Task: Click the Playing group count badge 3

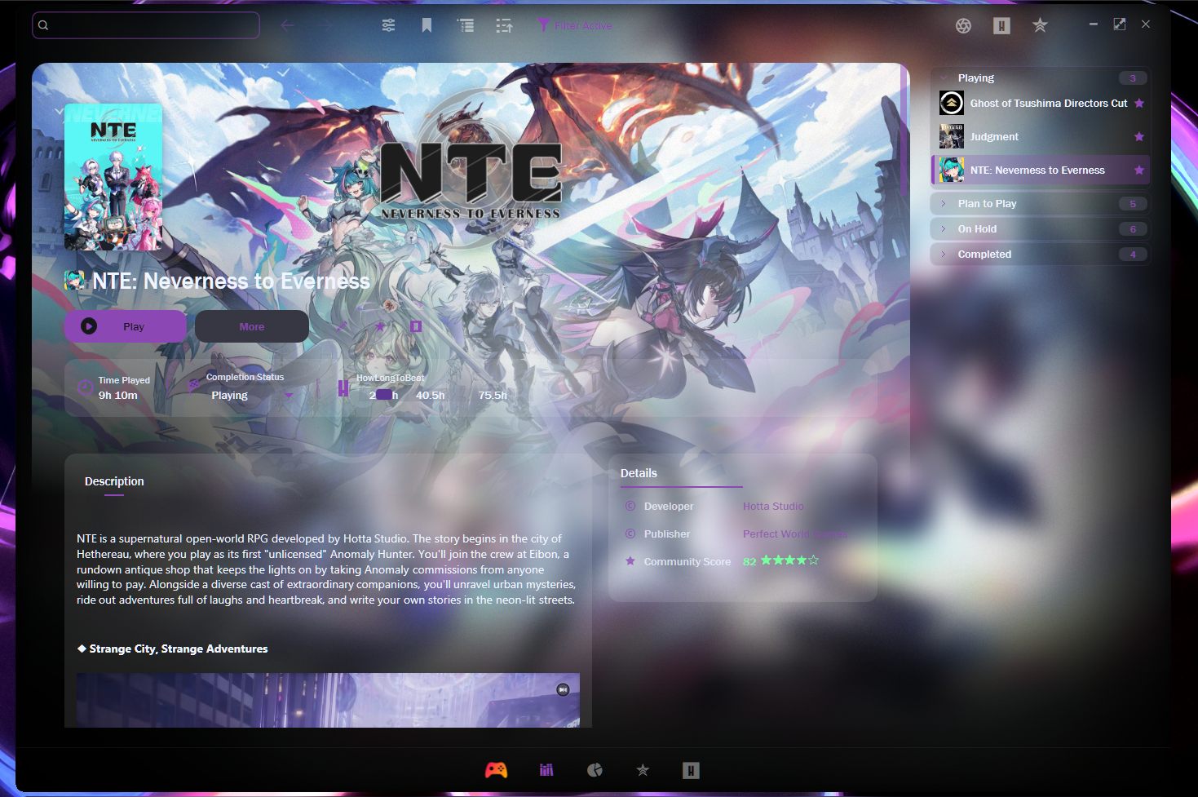Action: coord(1133,77)
